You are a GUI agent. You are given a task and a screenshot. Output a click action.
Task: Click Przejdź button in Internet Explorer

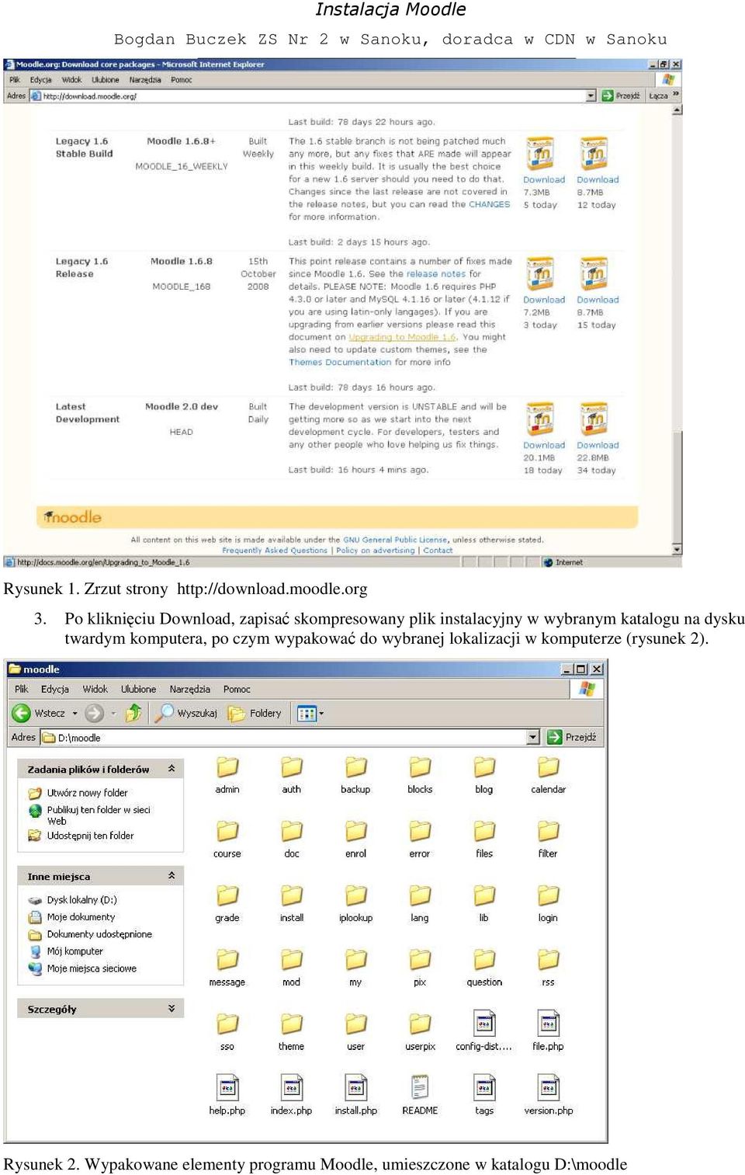point(621,96)
